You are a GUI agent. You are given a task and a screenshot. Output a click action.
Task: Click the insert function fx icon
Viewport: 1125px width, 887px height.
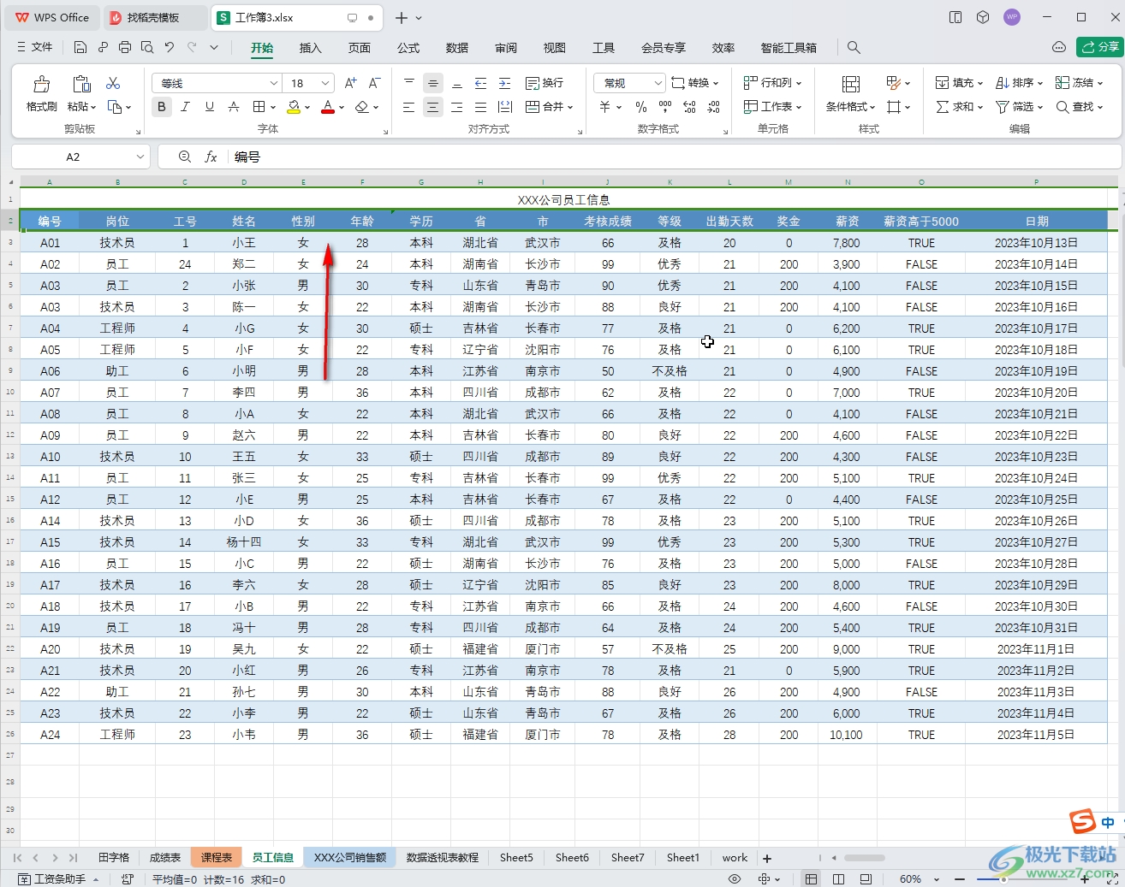pos(211,157)
